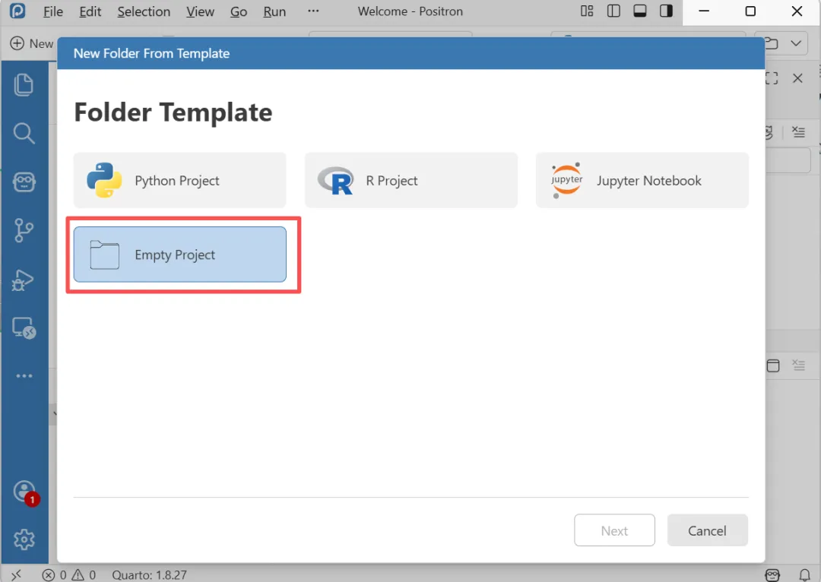Viewport: 821px width, 582px height.
Task: Open the assistant status icon in status bar
Action: coord(772,574)
